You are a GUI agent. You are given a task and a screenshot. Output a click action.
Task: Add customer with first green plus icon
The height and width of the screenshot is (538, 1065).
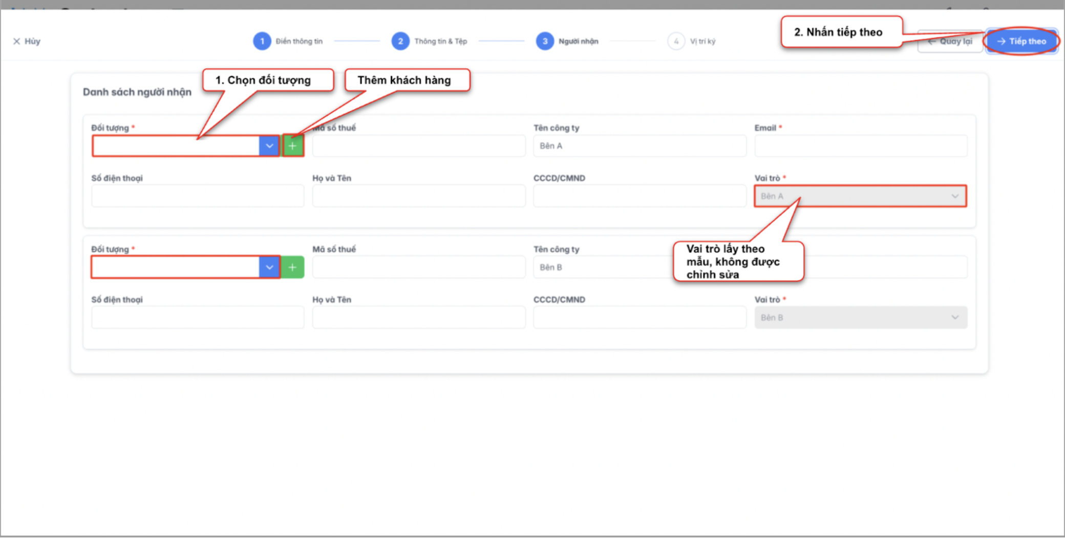292,146
